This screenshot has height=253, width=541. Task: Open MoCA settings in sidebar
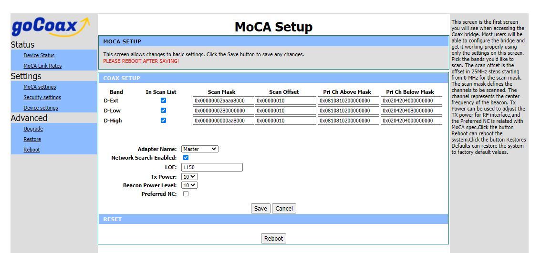[40, 87]
